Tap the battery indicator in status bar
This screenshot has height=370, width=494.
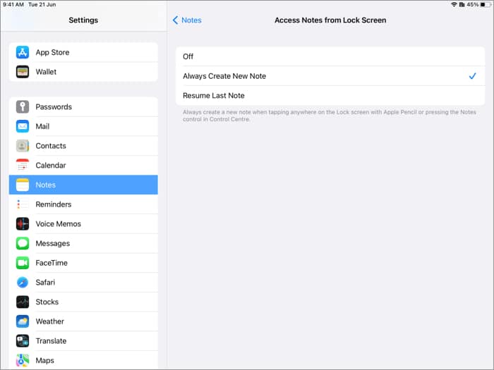click(x=484, y=4)
